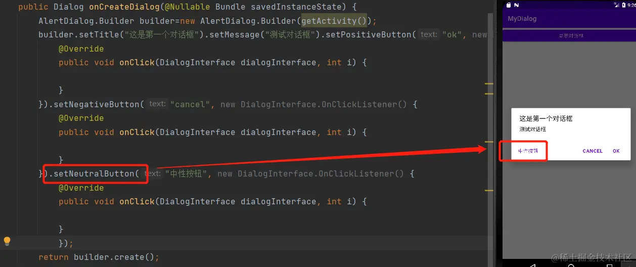Click the "cancel" string literal in code
Screen dimensions: 636x267
coord(190,104)
